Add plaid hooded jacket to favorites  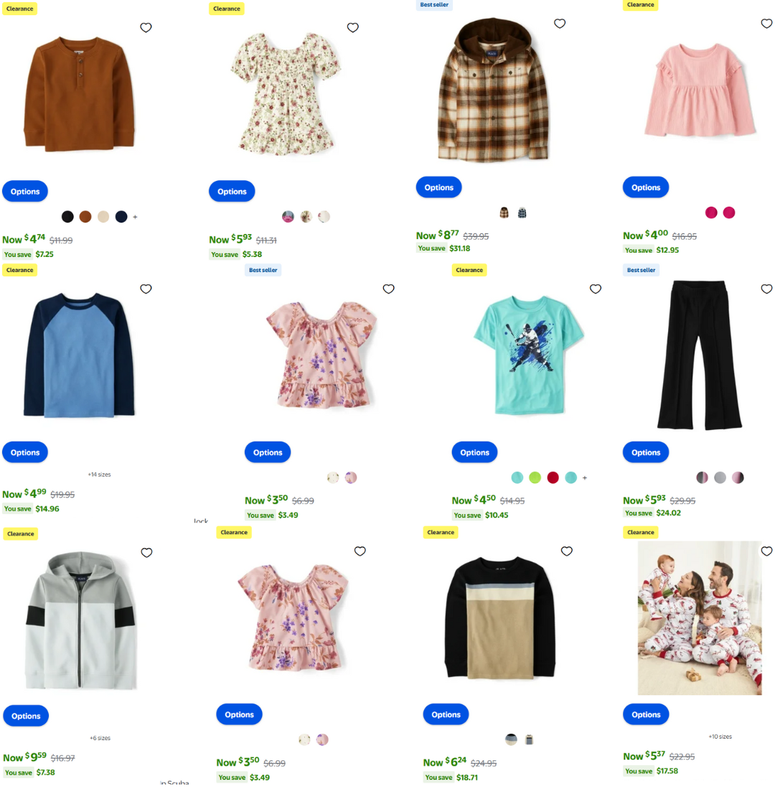560,24
